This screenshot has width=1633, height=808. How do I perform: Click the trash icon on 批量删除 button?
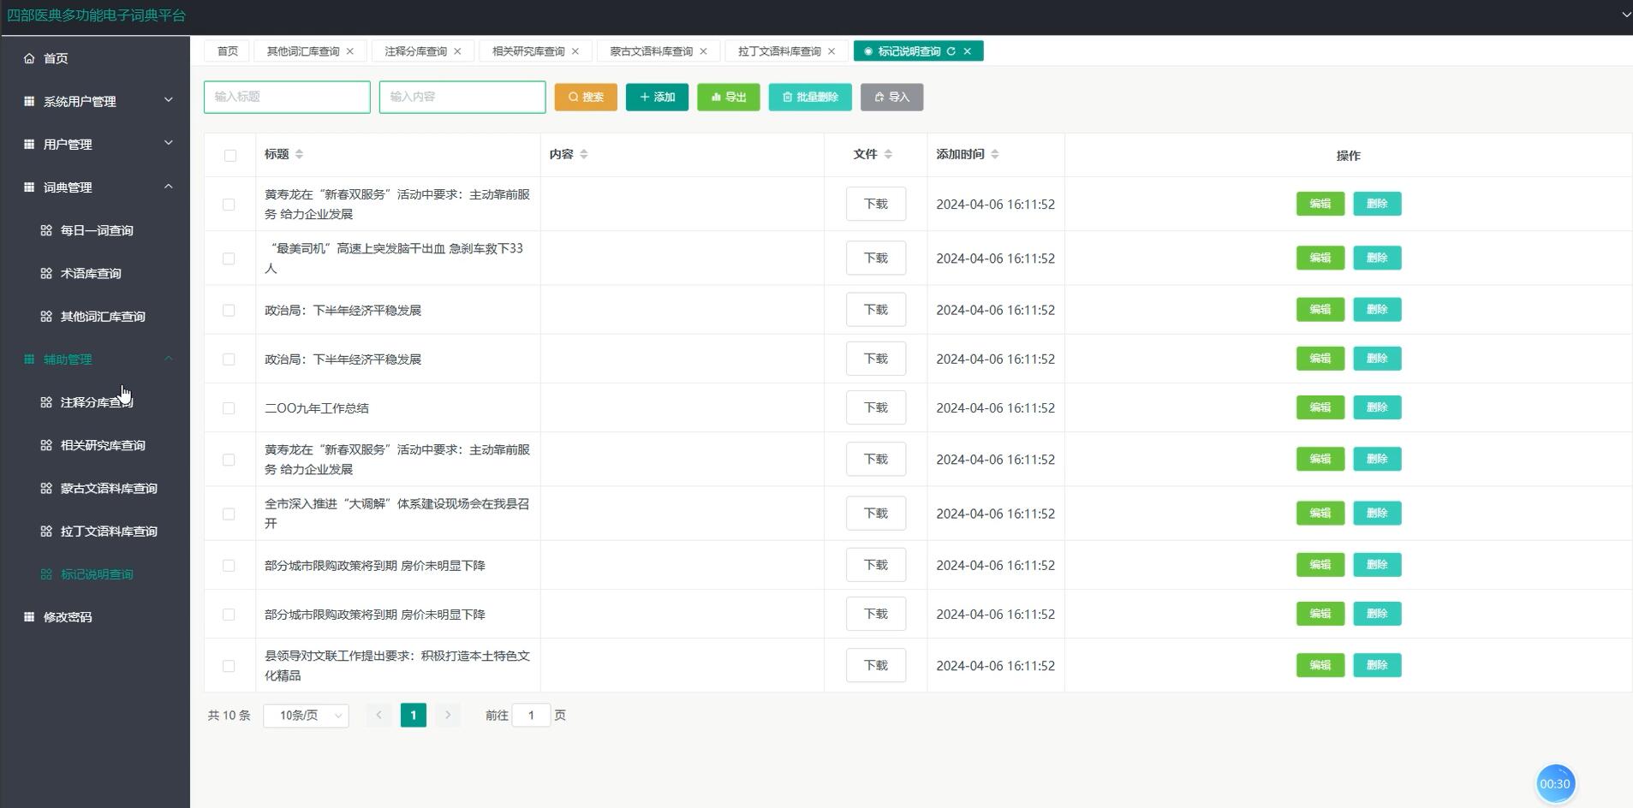click(788, 97)
